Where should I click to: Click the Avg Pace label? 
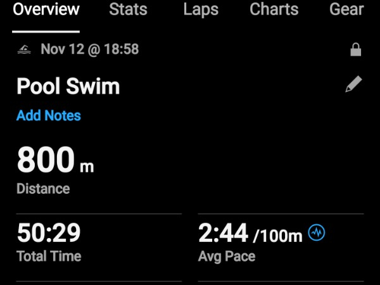click(x=227, y=256)
